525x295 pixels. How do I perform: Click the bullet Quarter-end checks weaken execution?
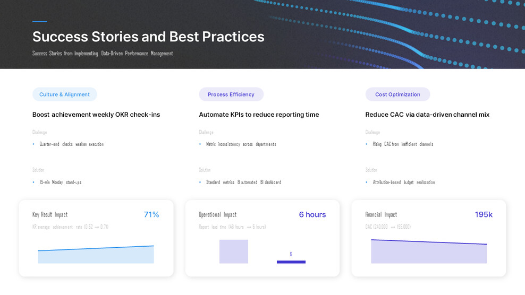pos(71,144)
